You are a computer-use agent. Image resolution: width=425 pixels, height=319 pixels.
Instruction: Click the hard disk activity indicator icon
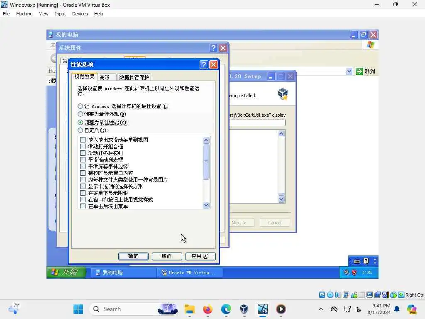[322, 295]
